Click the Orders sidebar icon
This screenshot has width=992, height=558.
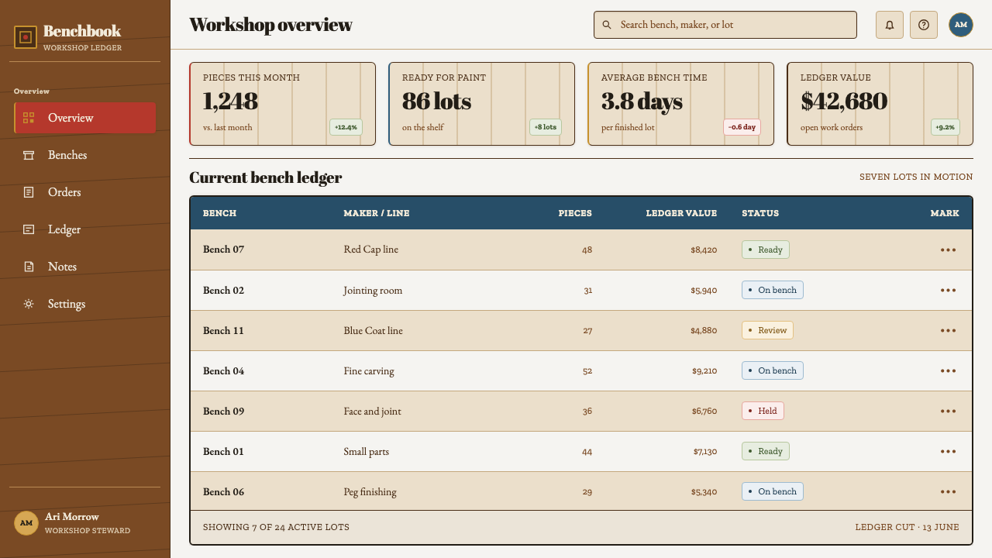coord(29,192)
